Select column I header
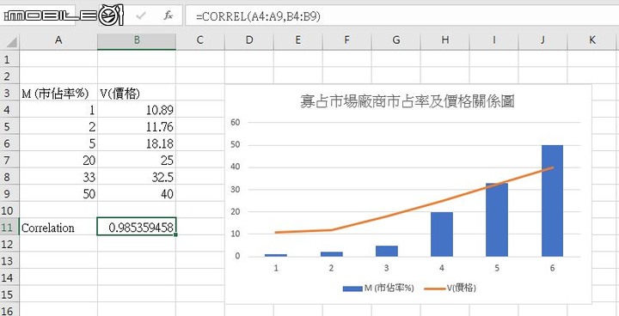 click(x=493, y=40)
